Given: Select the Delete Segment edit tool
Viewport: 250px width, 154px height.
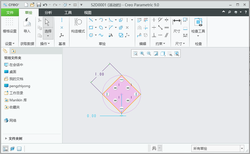Looking at the screenshot, I should click(146, 20).
